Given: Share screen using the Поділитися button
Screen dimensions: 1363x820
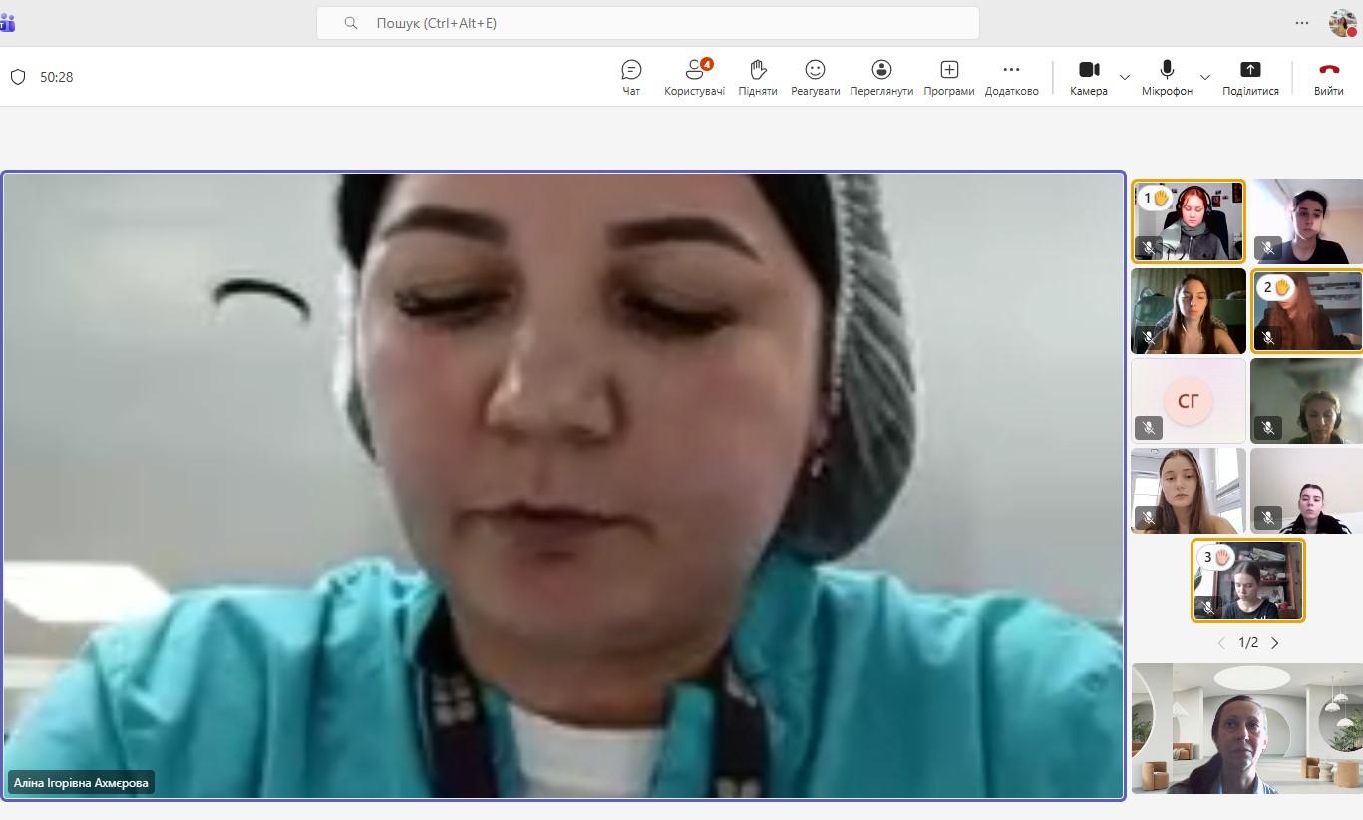Looking at the screenshot, I should pos(1250,77).
